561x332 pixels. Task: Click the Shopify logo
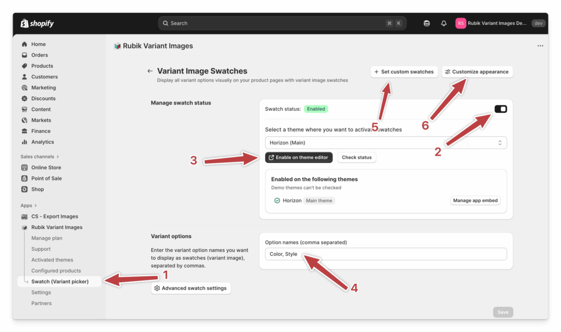37,23
